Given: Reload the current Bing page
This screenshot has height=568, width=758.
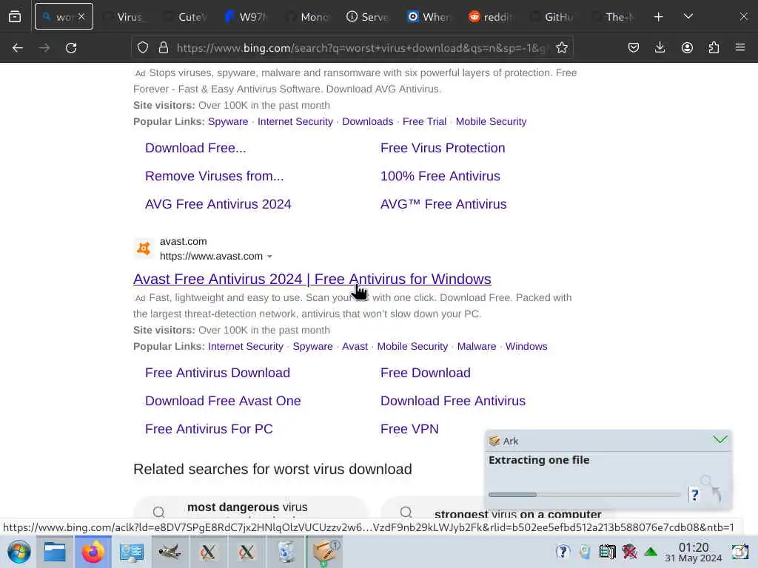Looking at the screenshot, I should tap(71, 48).
